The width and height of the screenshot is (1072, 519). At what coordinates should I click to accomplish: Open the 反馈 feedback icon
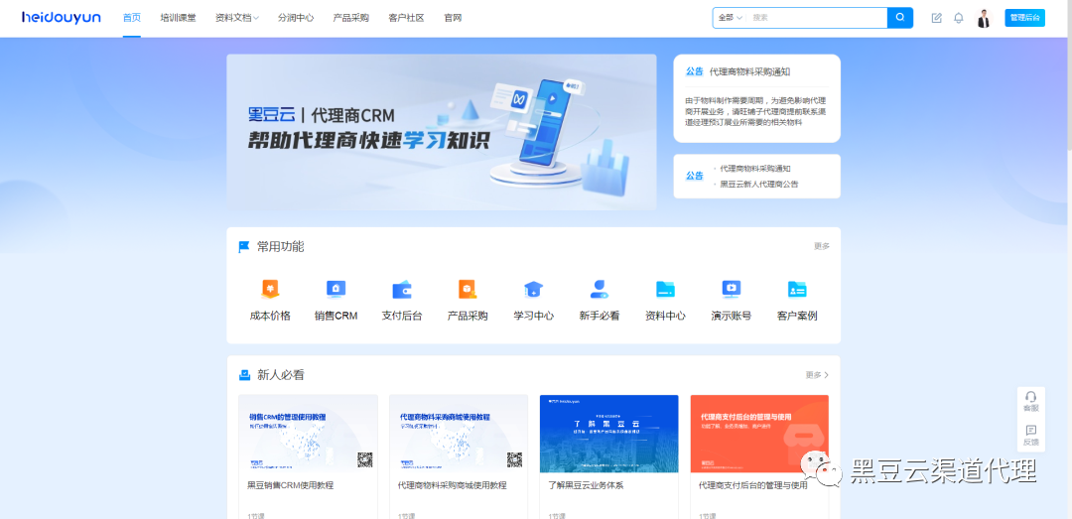coord(1031,435)
